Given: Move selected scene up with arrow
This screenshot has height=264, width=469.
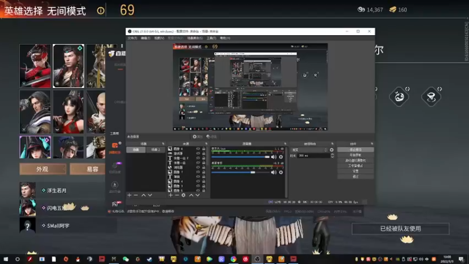Looking at the screenshot, I should click(143, 195).
